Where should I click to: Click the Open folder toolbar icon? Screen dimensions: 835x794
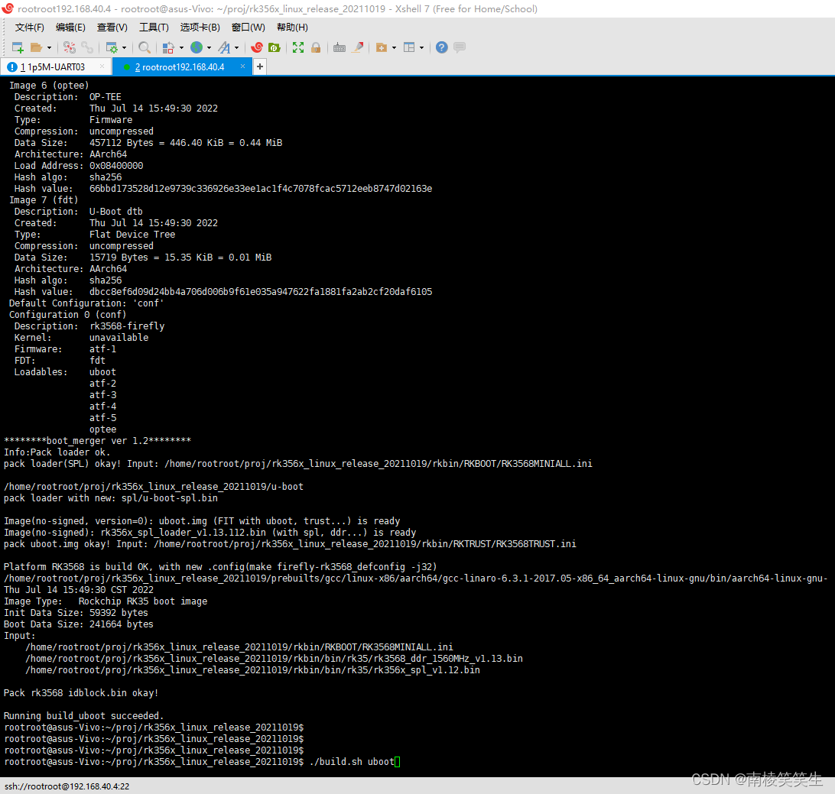tap(36, 47)
